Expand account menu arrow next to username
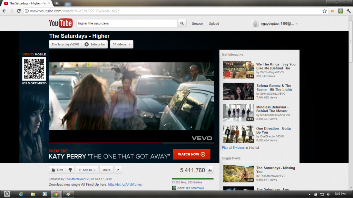Screen dimensions: 353x198 tap(296, 24)
